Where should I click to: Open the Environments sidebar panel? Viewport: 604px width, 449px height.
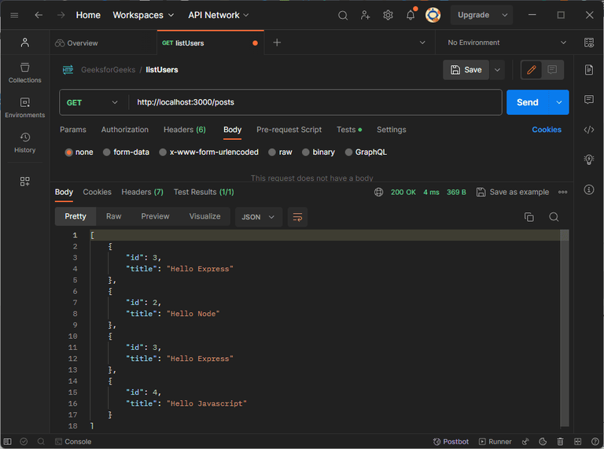[x=24, y=108]
